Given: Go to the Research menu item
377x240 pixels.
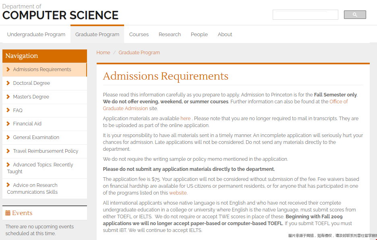Looking at the screenshot, I should 170,35.
